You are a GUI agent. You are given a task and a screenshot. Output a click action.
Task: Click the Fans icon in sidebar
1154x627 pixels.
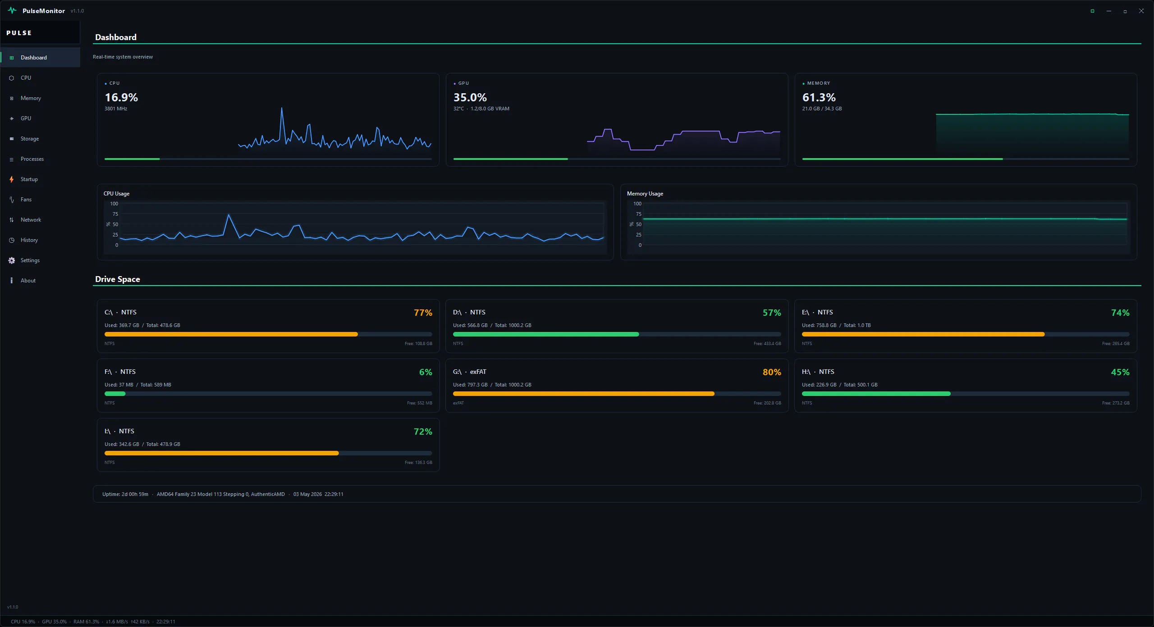pyautogui.click(x=12, y=200)
